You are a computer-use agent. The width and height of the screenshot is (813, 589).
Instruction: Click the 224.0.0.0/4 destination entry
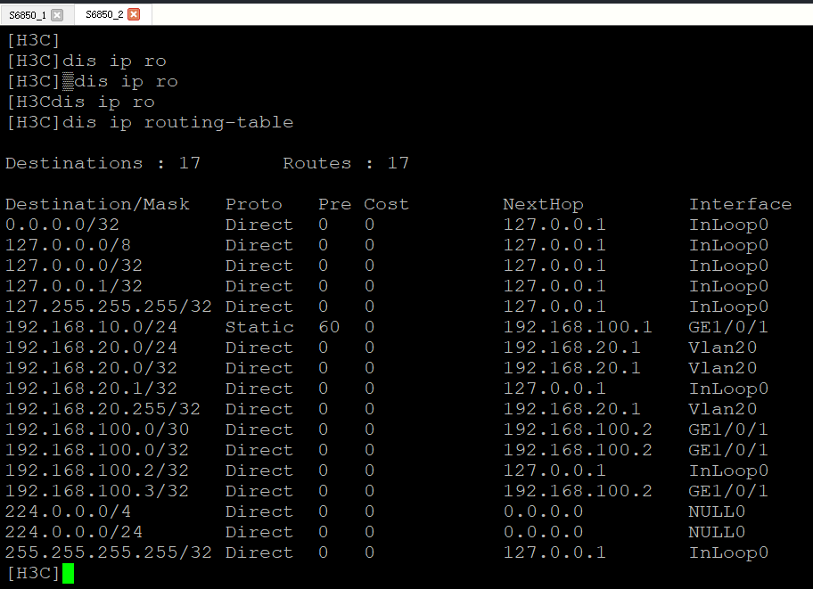57,511
